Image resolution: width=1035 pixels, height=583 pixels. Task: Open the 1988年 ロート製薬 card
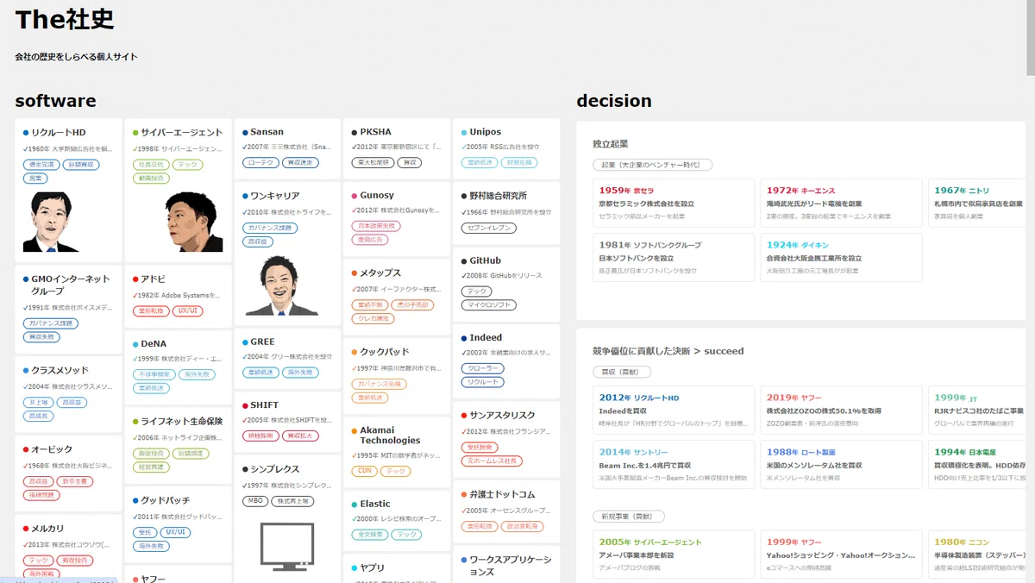[x=841, y=465]
